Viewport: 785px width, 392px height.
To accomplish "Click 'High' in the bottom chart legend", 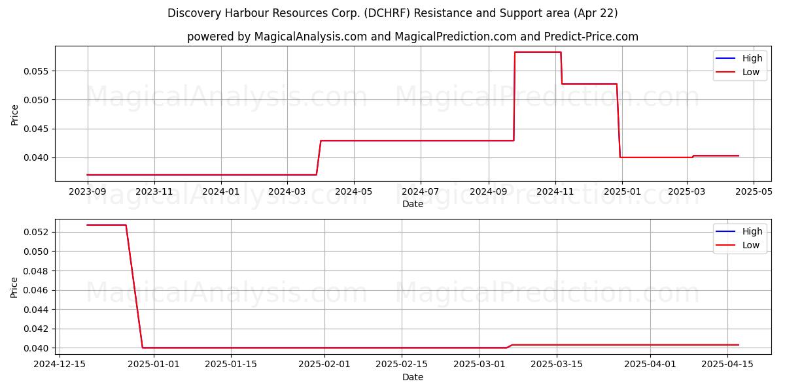I will pyautogui.click(x=752, y=231).
